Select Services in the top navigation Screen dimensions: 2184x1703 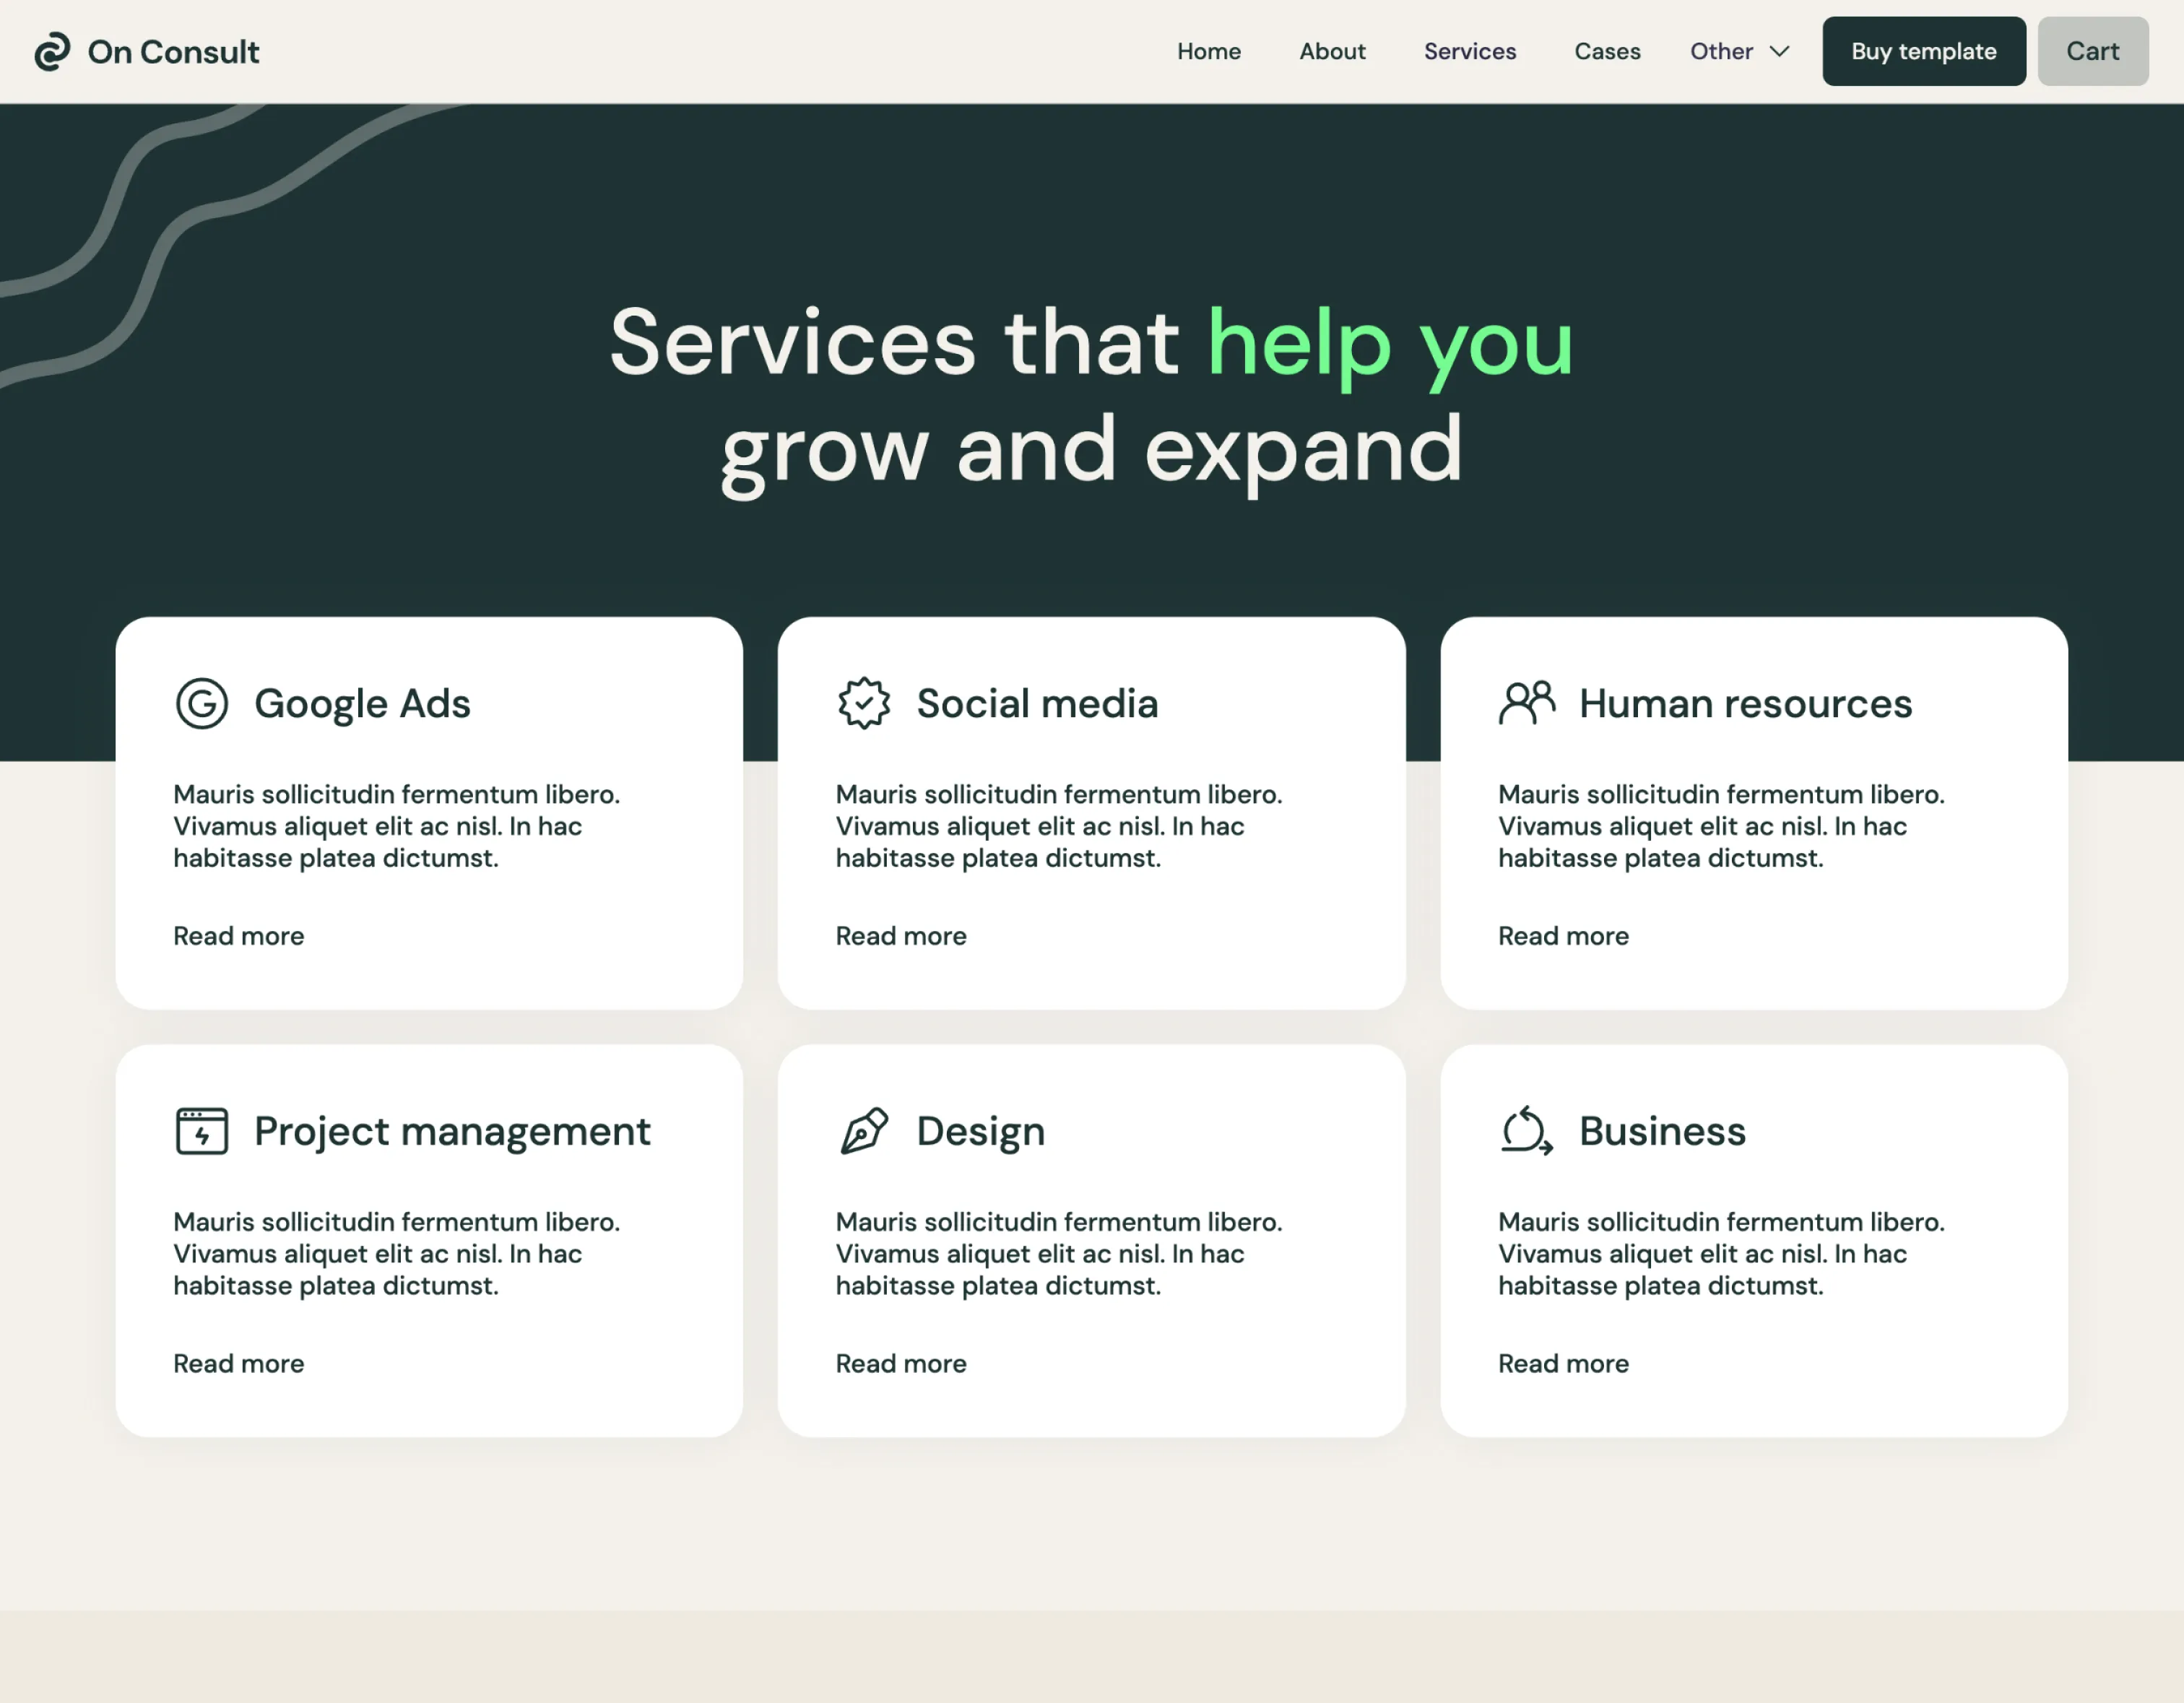pyautogui.click(x=1469, y=52)
